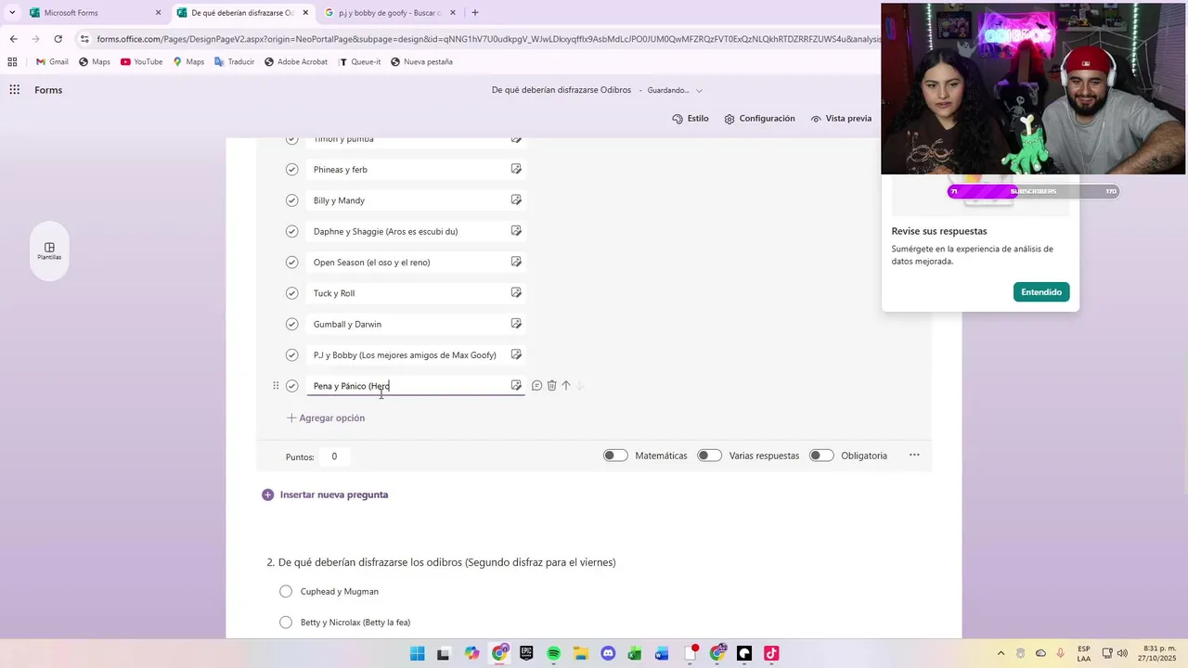This screenshot has width=1188, height=668.
Task: Click the Forms home link
Action: pyautogui.click(x=48, y=90)
